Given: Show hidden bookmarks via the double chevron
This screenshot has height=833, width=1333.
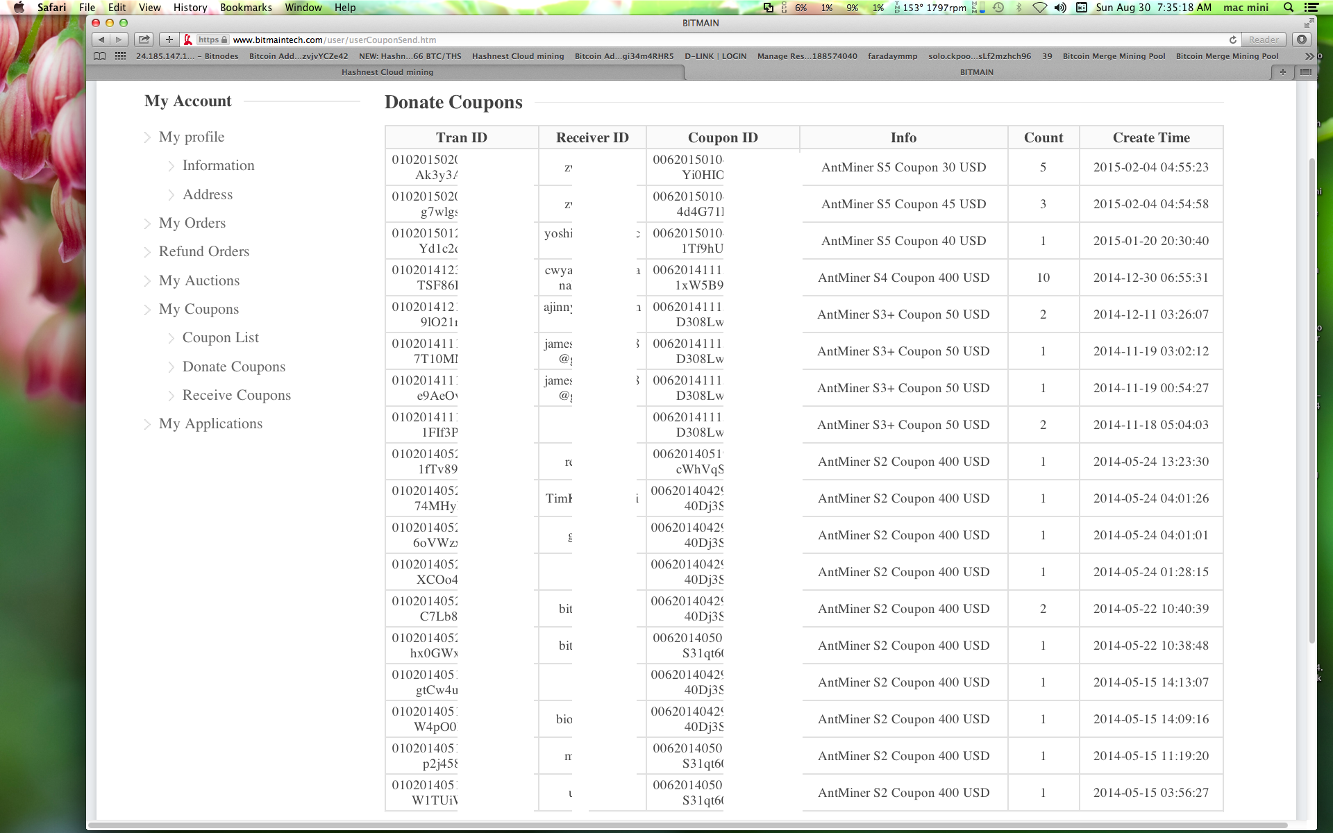Looking at the screenshot, I should click(x=1309, y=56).
